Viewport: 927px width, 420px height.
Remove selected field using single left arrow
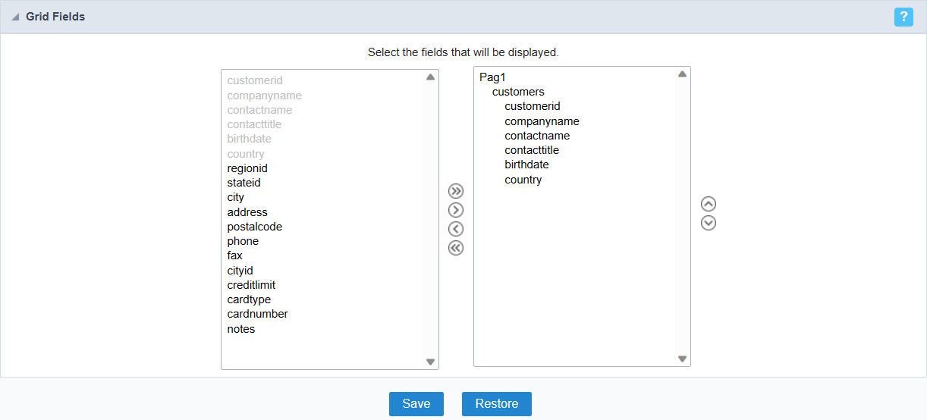(x=456, y=229)
